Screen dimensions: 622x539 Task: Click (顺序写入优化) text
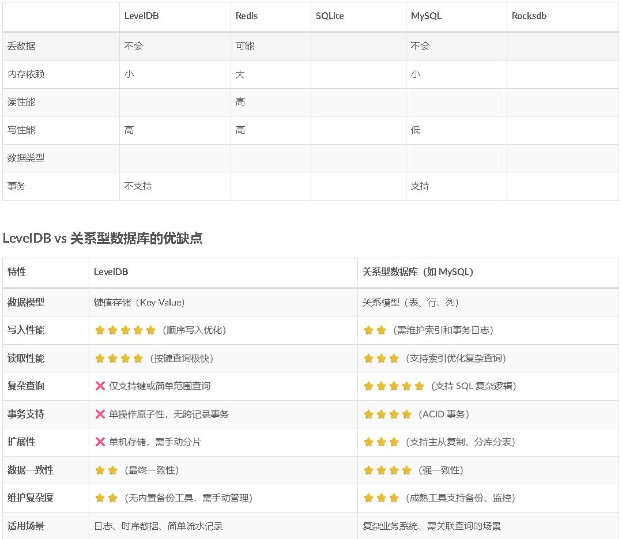click(194, 330)
